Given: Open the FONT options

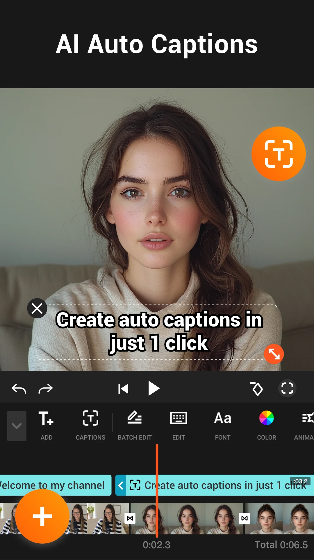Looking at the screenshot, I should click(222, 425).
